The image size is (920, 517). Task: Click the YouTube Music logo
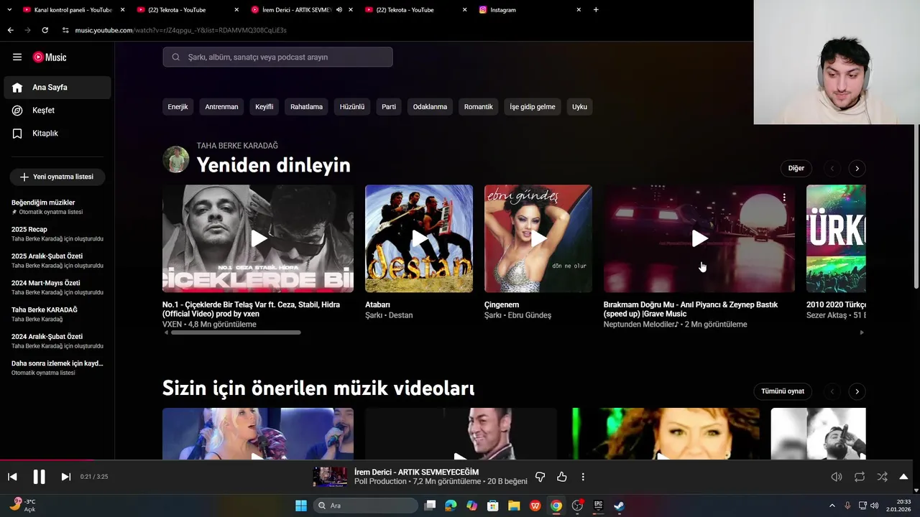(x=50, y=57)
